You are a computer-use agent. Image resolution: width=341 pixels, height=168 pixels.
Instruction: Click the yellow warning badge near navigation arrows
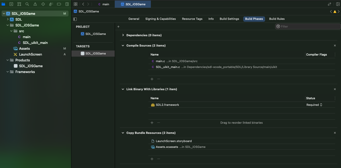[x=335, y=11]
